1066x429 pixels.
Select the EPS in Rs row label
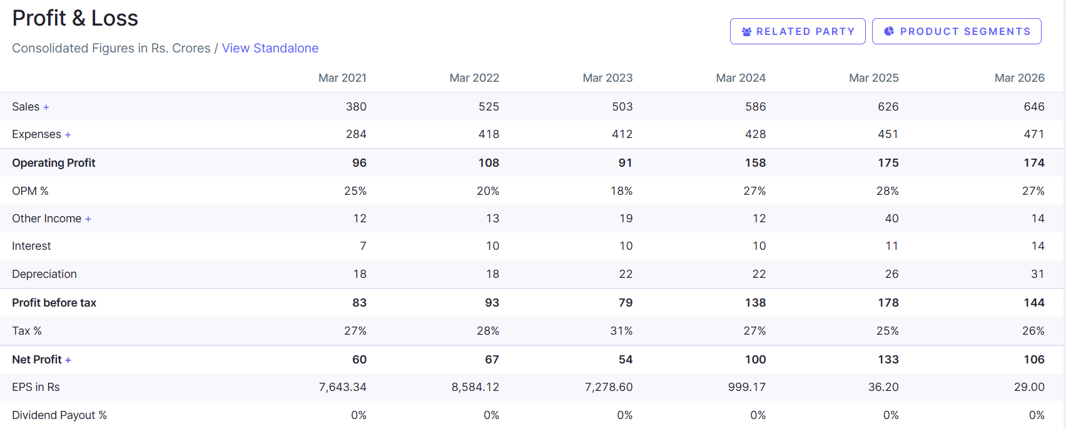[36, 387]
